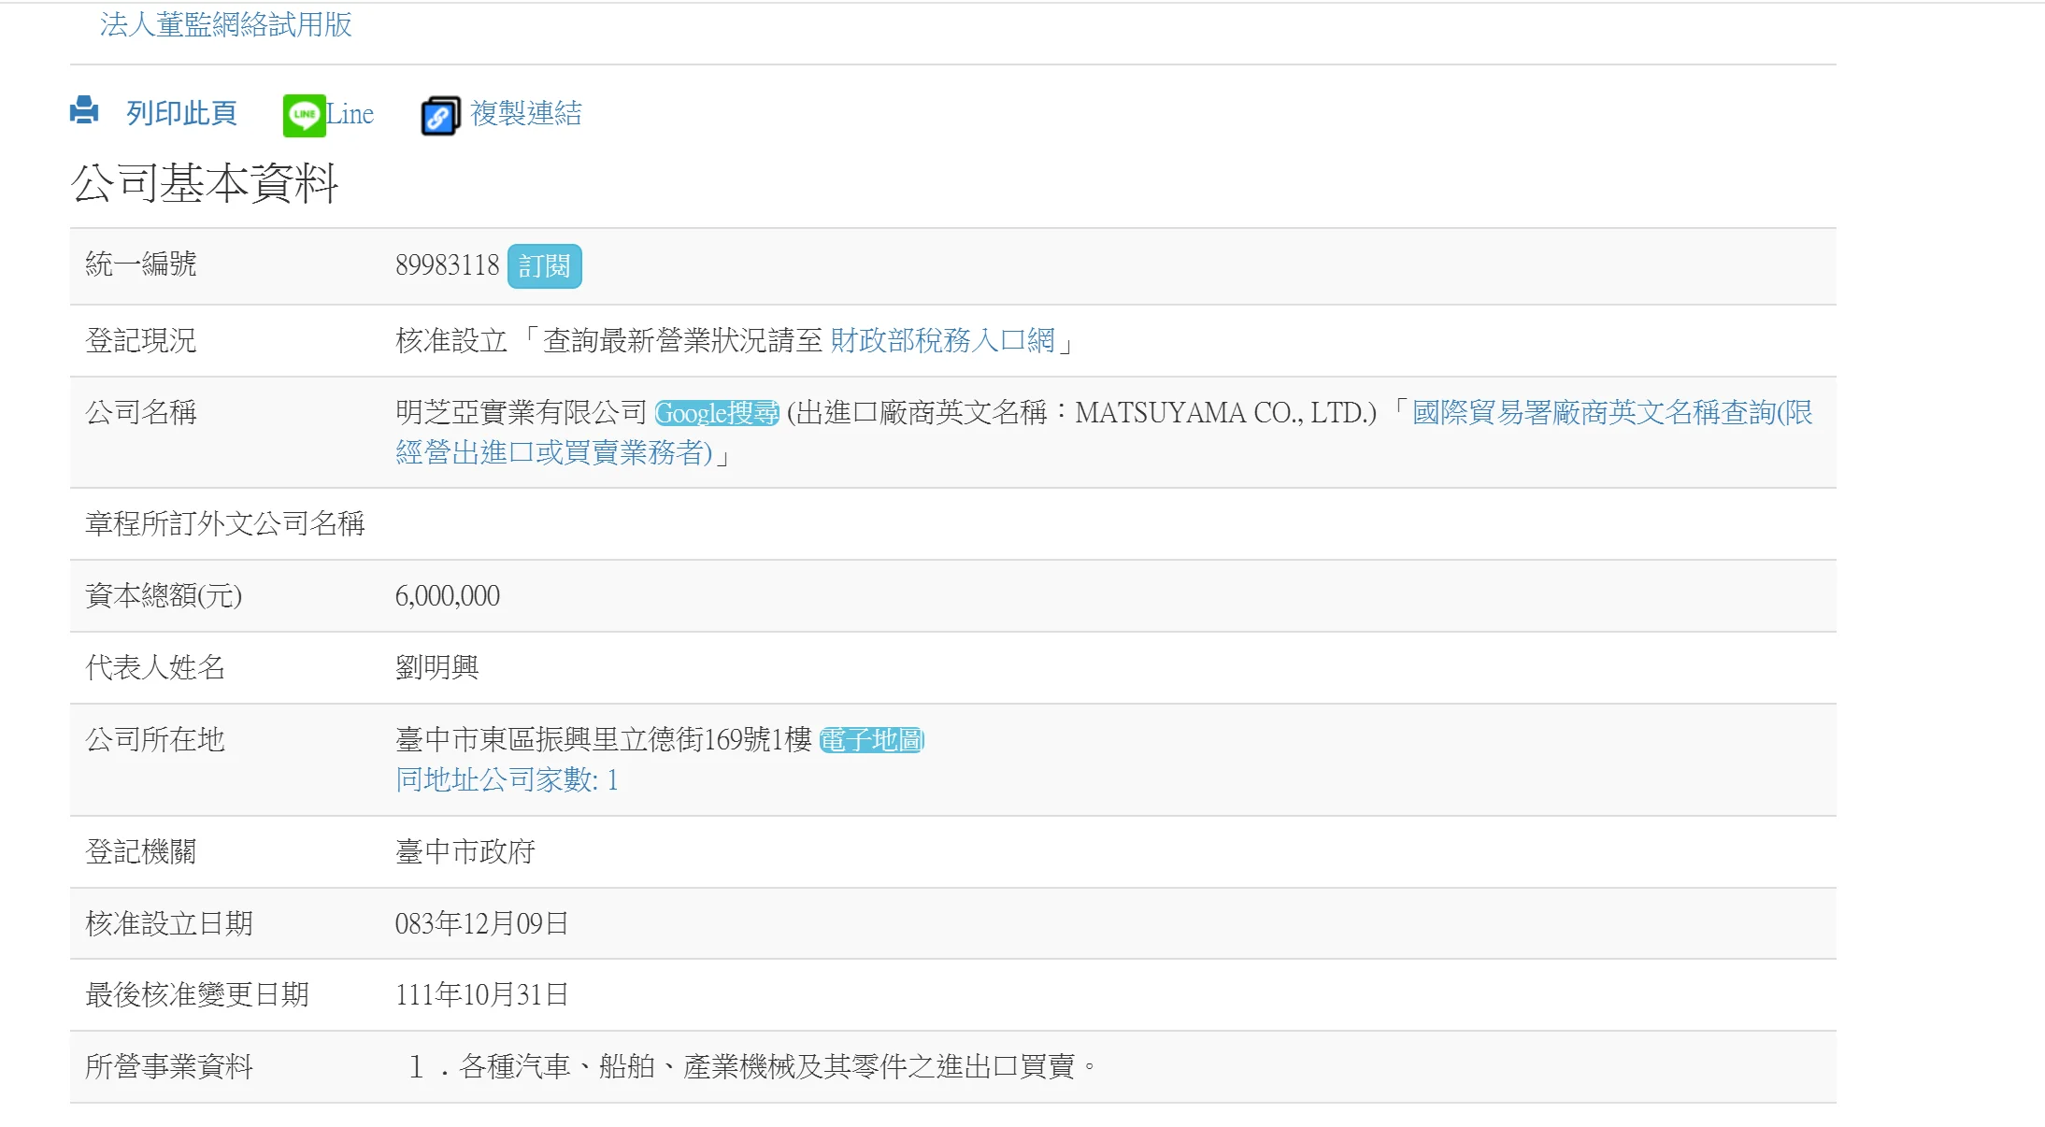2045x1127 pixels.
Task: Click the representative name 劉明興
Action: click(436, 667)
